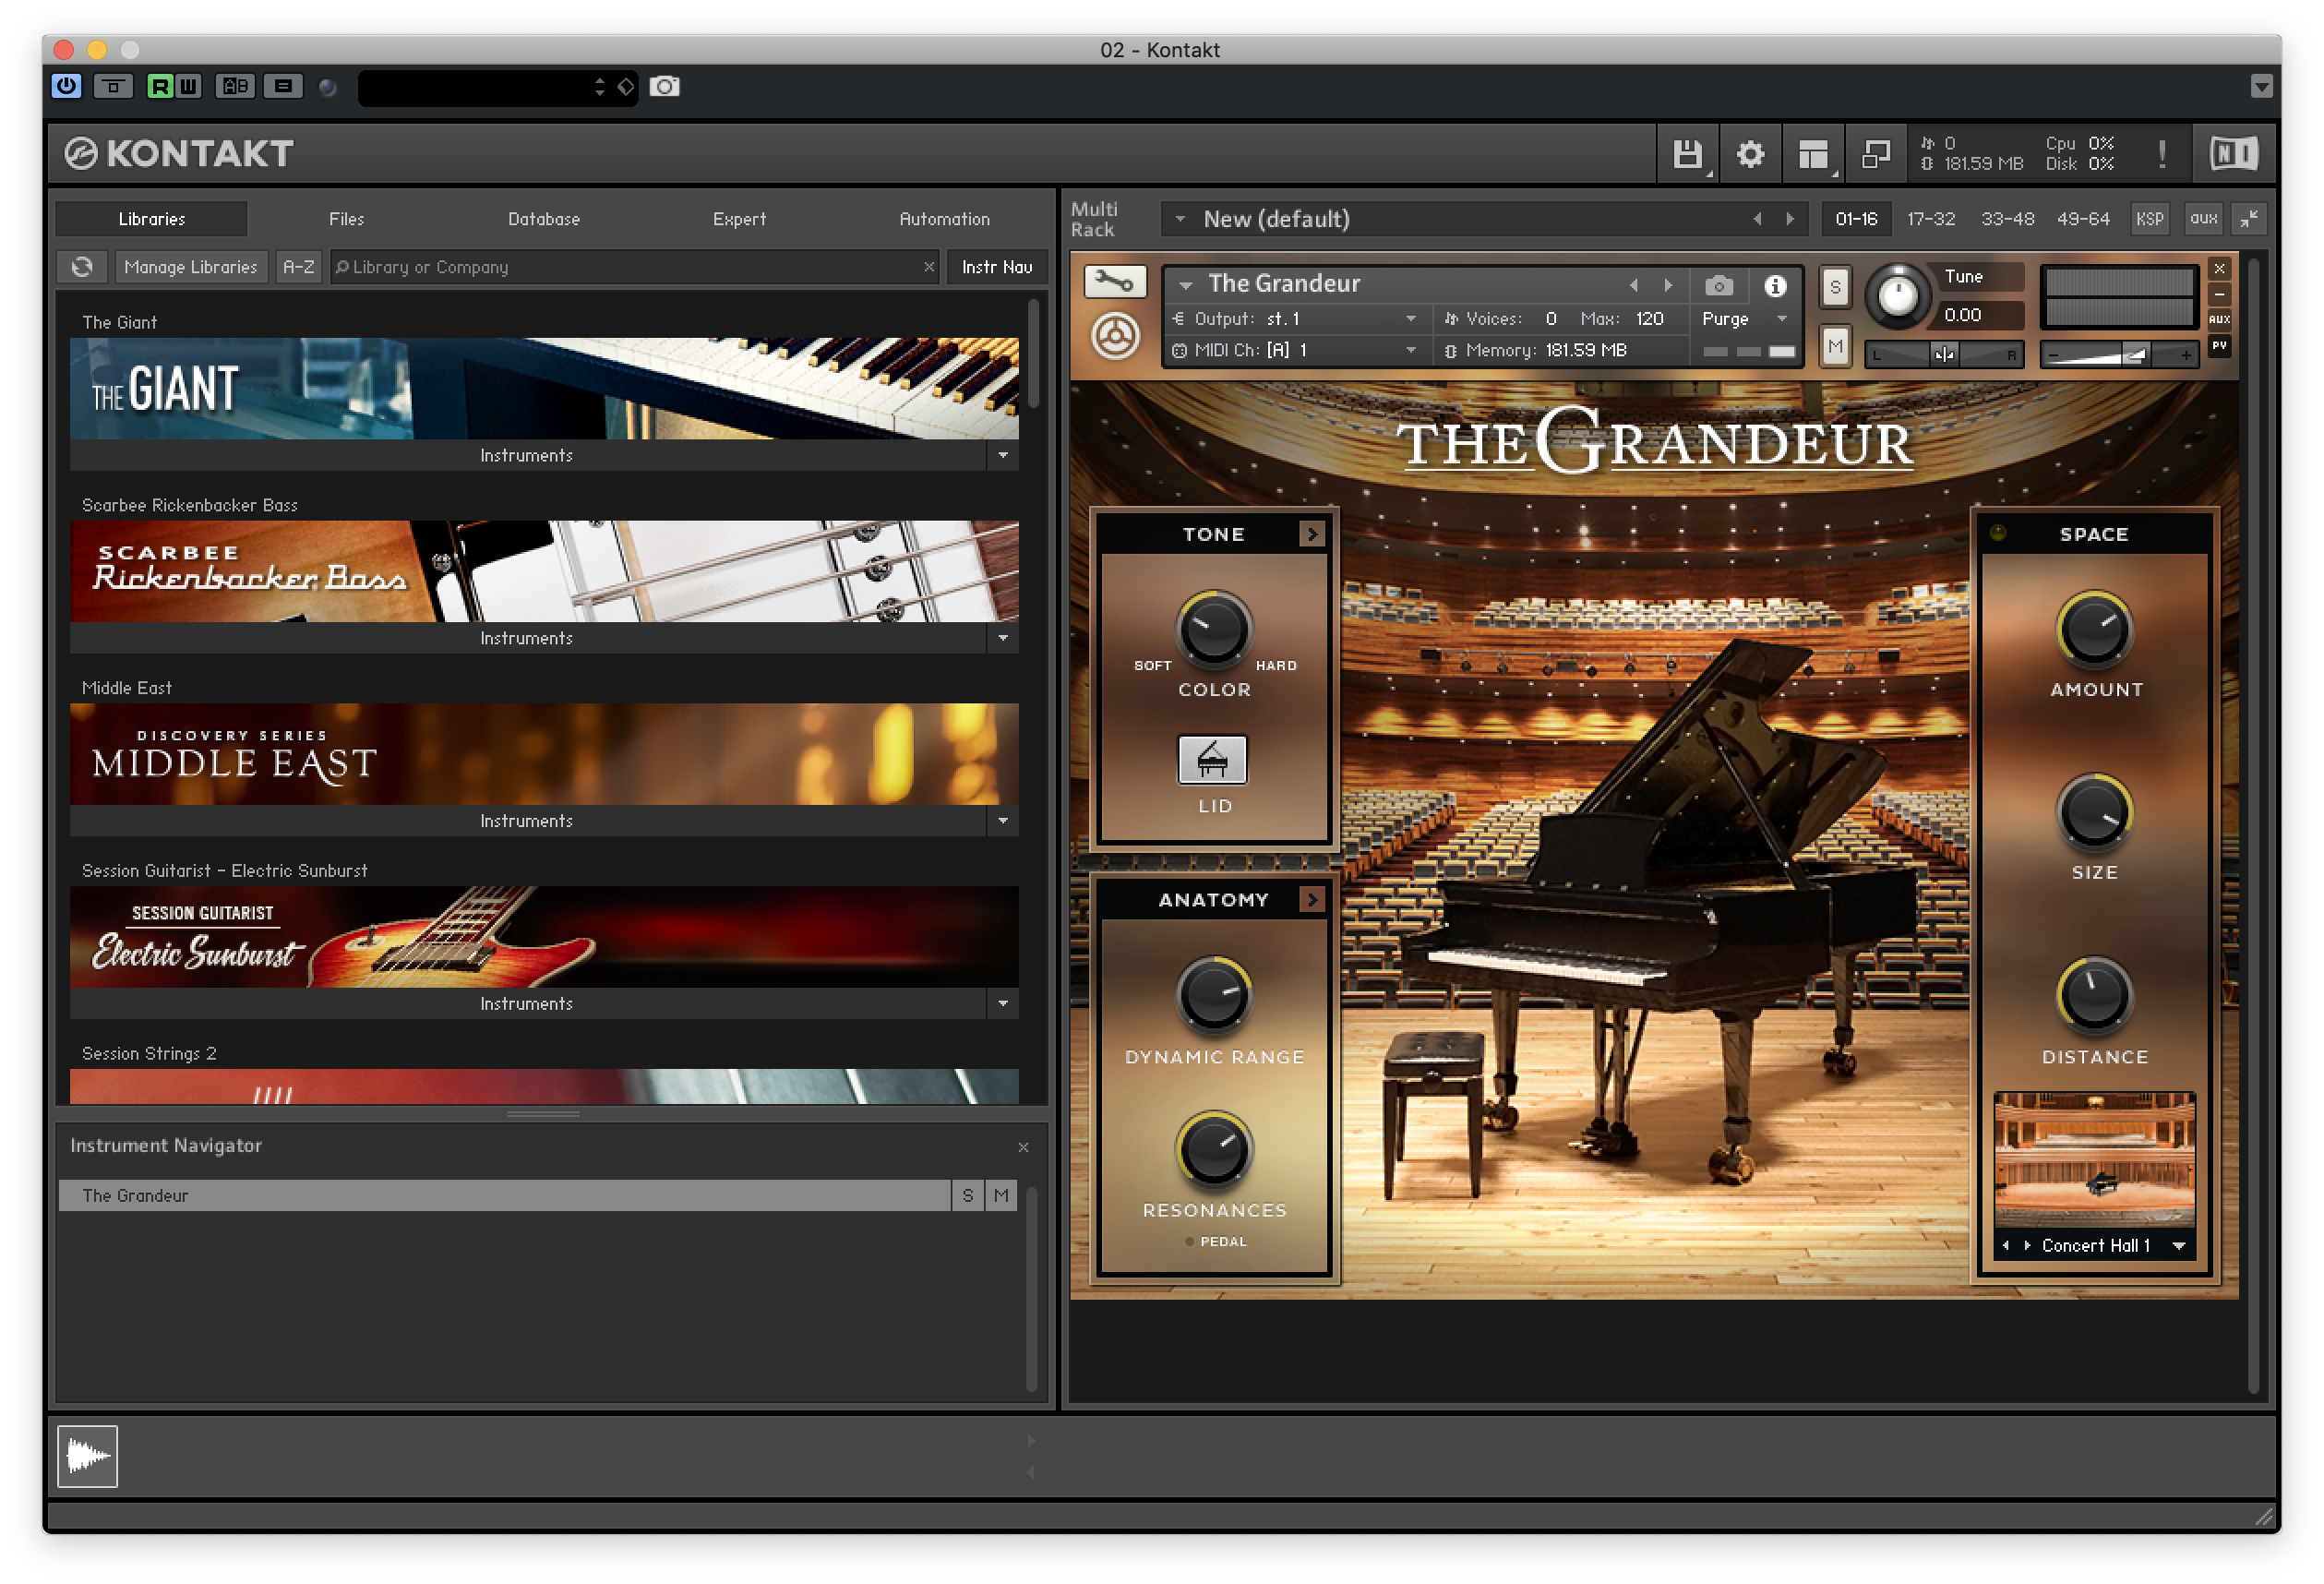
Task: Open the Output st. 1 dropdown
Action: pos(1296,319)
